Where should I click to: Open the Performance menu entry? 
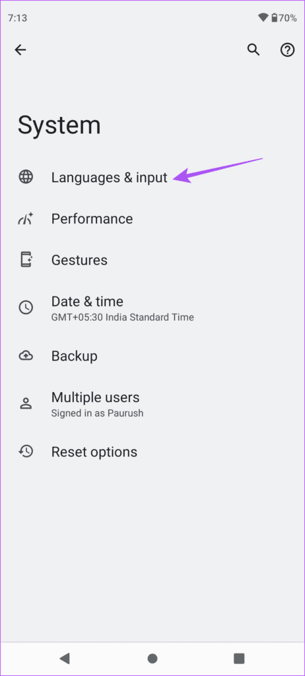152,219
